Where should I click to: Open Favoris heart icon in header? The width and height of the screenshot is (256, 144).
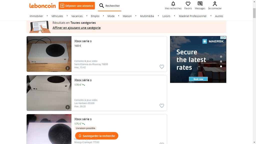point(188,4)
